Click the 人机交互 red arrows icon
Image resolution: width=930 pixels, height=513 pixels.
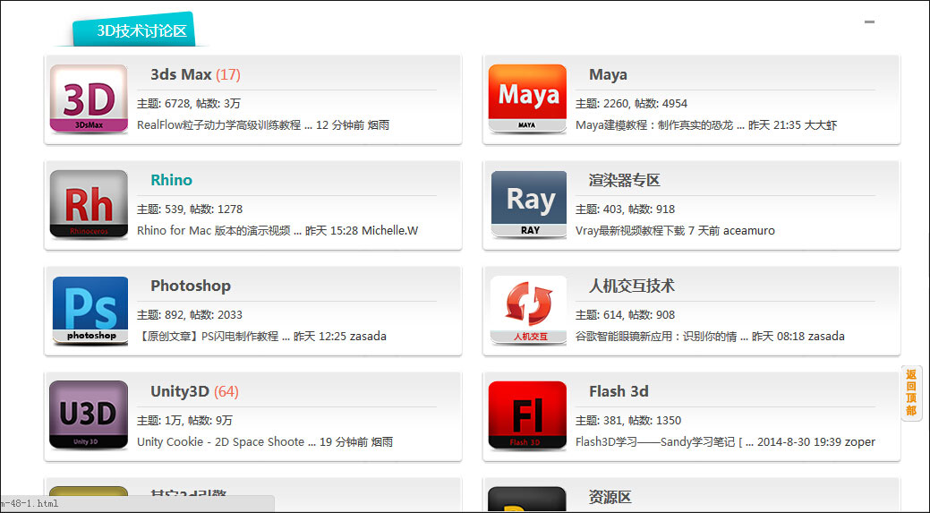point(527,310)
